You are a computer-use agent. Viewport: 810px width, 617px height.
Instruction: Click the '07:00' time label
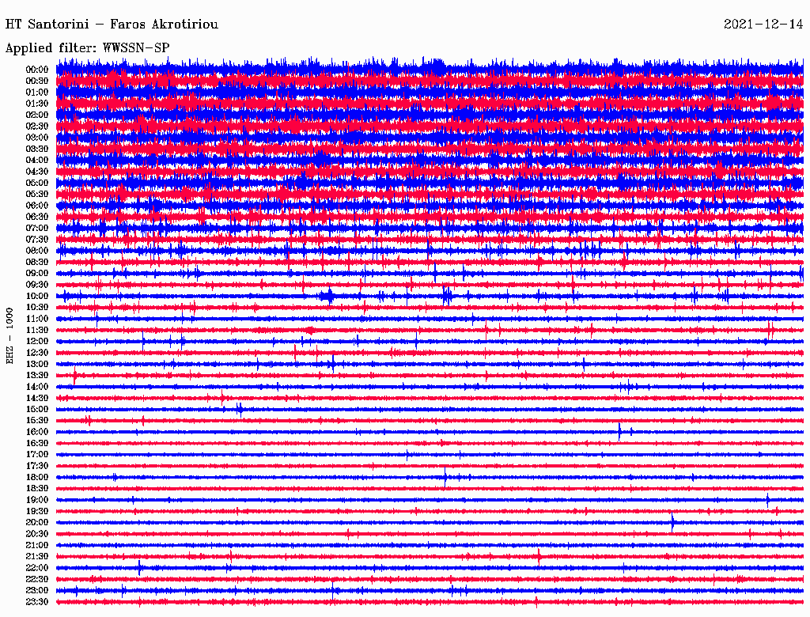tap(37, 228)
